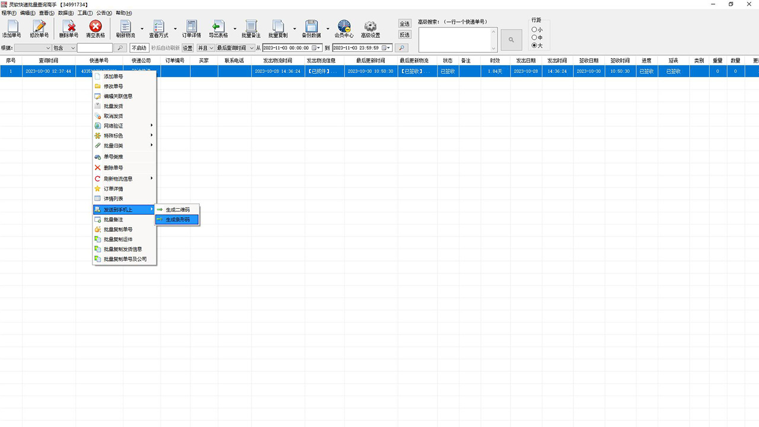Select the 大 row spacing radio button
759x427 pixels.
point(534,45)
